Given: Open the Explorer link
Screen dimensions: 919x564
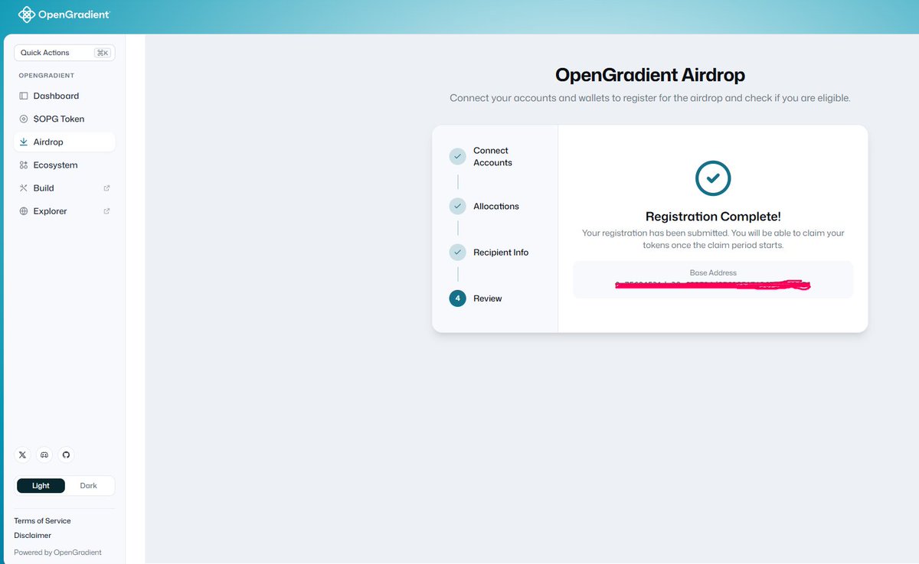Looking at the screenshot, I should tap(64, 210).
